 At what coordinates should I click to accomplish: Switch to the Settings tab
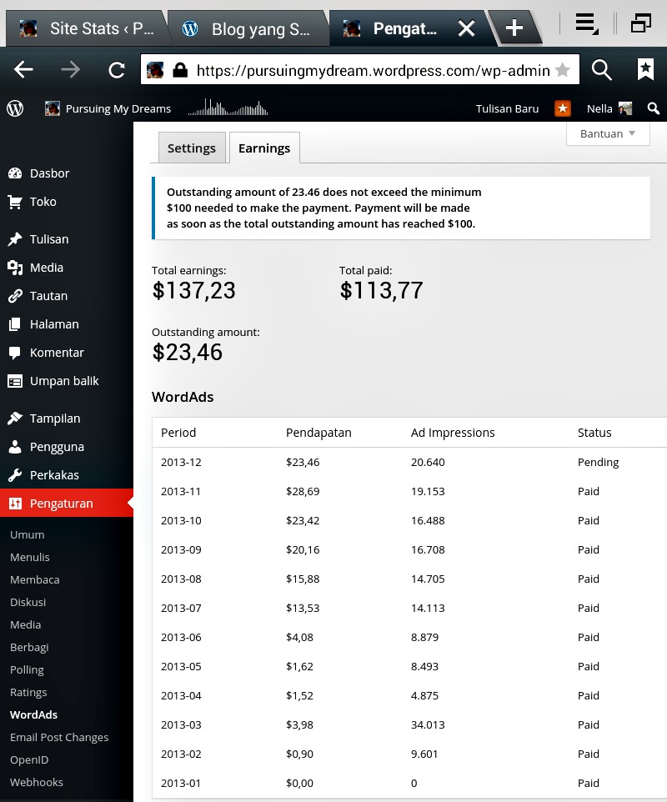[x=192, y=148]
